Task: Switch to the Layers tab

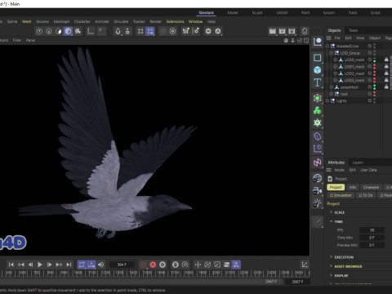Action: pos(358,163)
